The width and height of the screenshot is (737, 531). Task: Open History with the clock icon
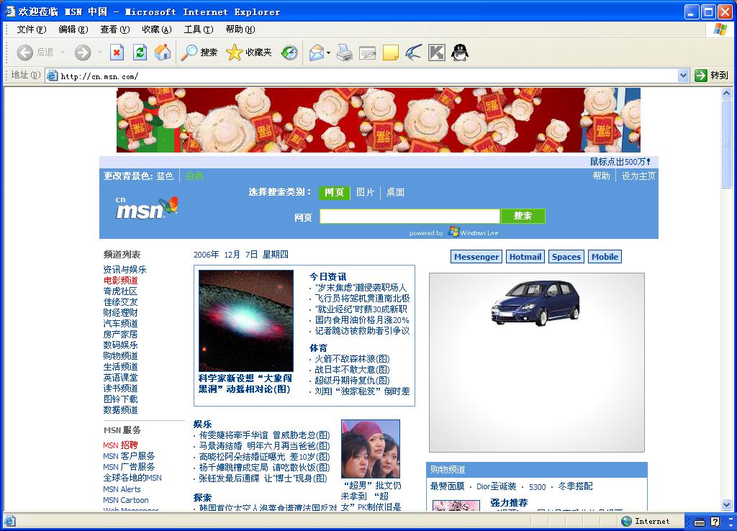click(289, 53)
